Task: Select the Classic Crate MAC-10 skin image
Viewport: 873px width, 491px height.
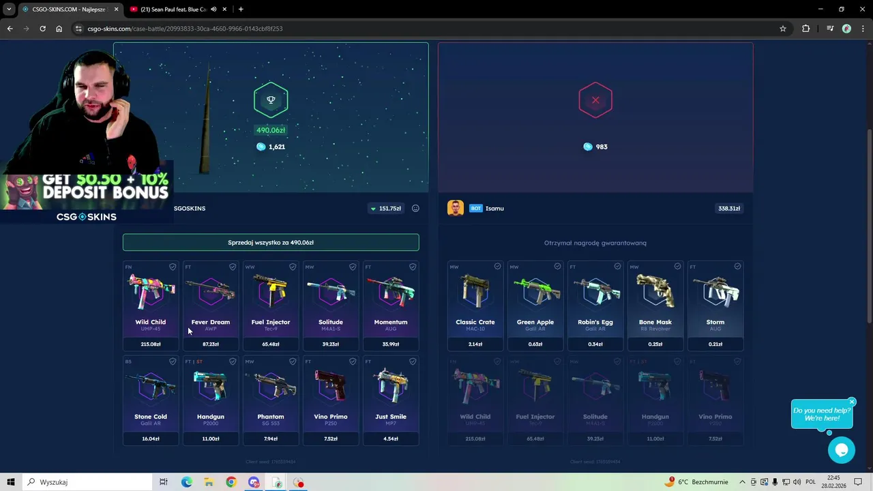Action: (x=475, y=292)
